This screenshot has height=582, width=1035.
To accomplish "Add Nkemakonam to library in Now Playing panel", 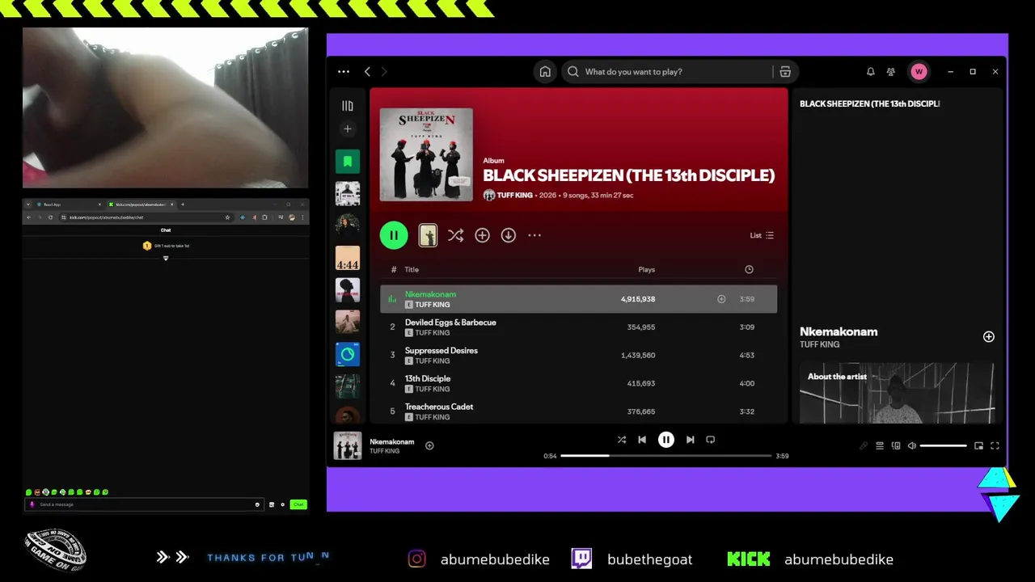I will 988,336.
